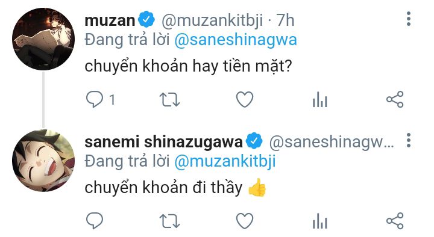View analytics of sanemi's tweet
Viewport: 434px width, 237px height.
(320, 221)
